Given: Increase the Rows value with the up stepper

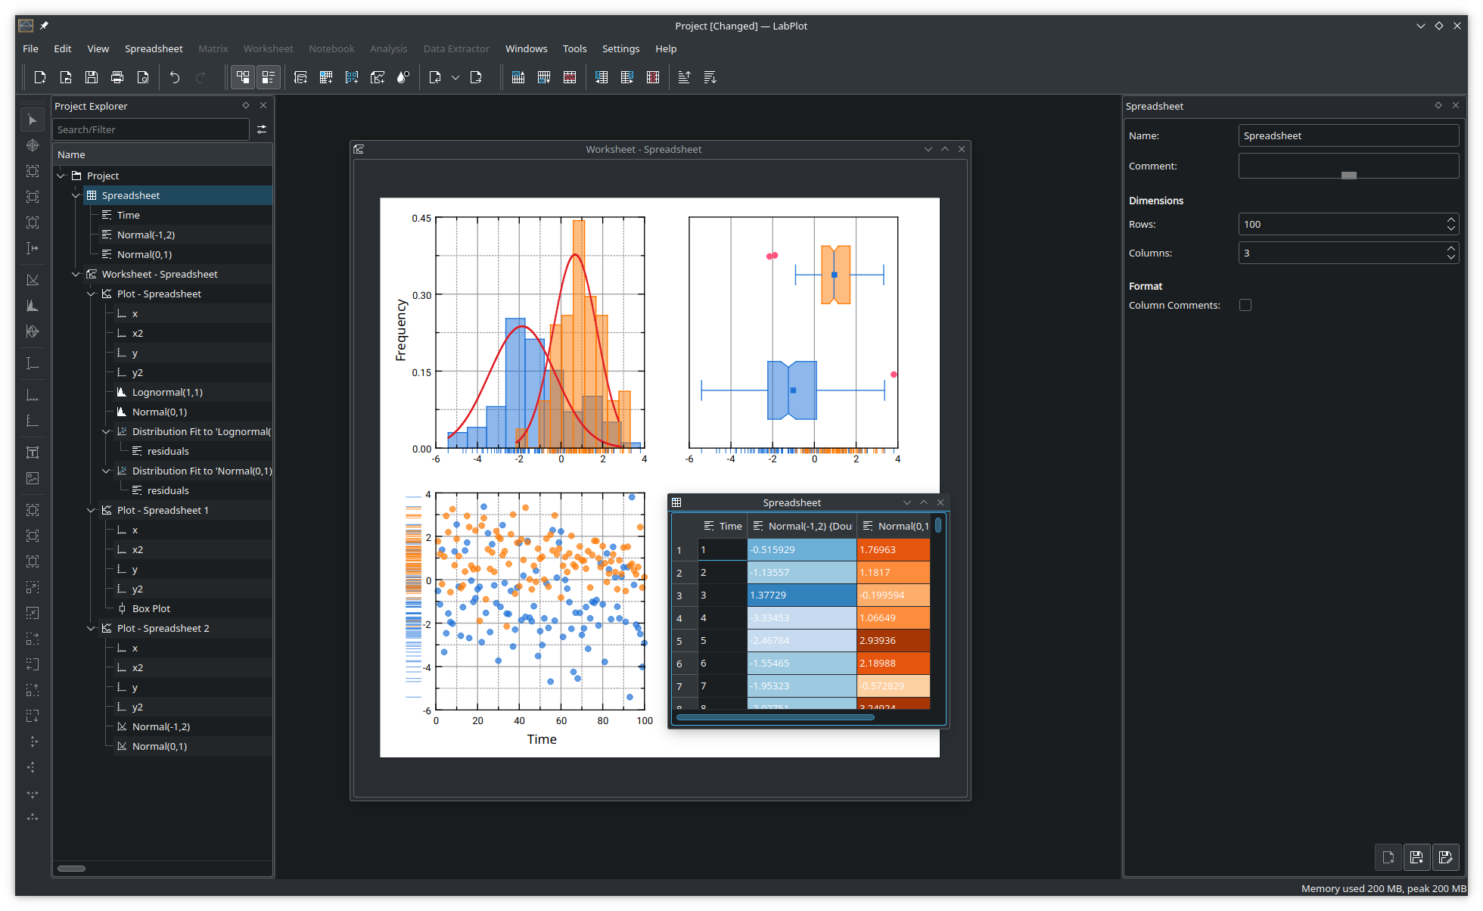Looking at the screenshot, I should click(x=1451, y=219).
